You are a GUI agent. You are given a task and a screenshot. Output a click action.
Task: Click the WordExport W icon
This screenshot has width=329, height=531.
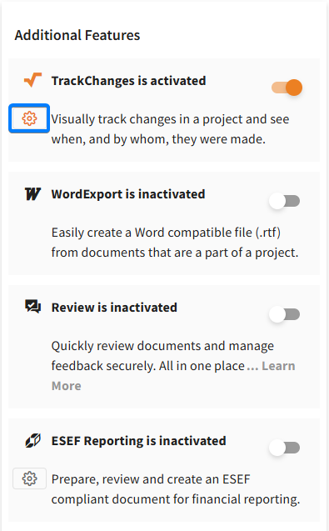pos(32,194)
